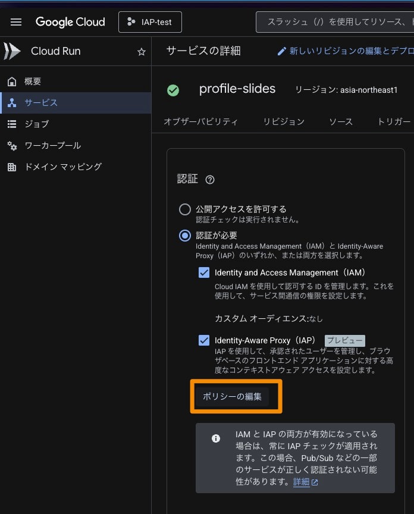Click the profile-slides service name
The image size is (414, 514).
pos(237,89)
